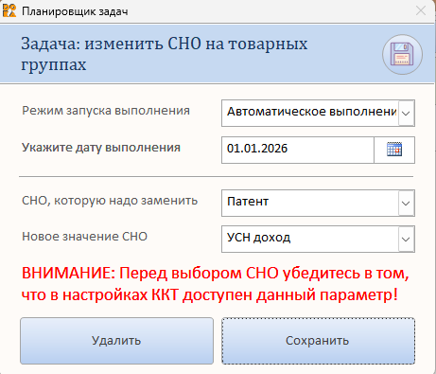Select the Автоматическое выполнение combo box text
The width and height of the screenshot is (436, 374).
[x=310, y=113]
